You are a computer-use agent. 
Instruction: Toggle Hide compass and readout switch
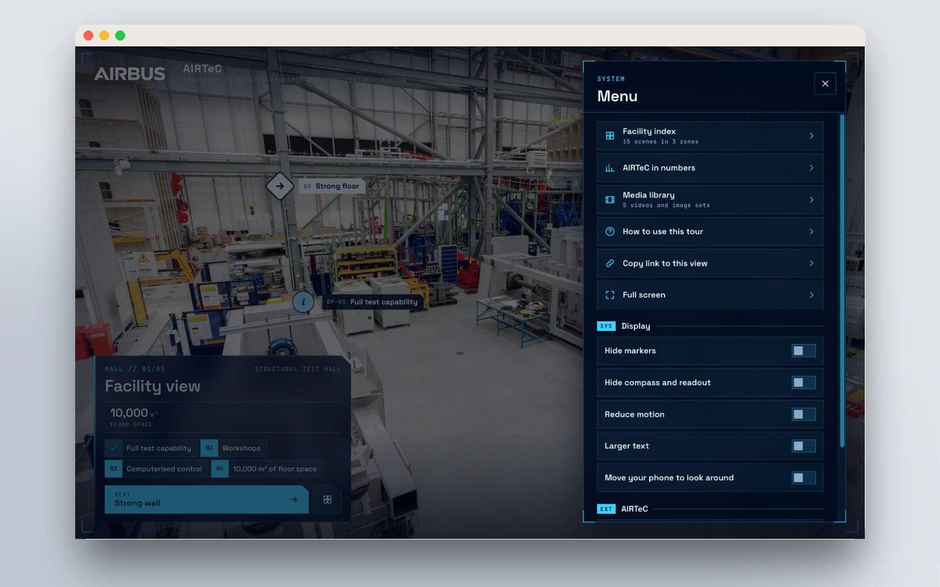(804, 383)
